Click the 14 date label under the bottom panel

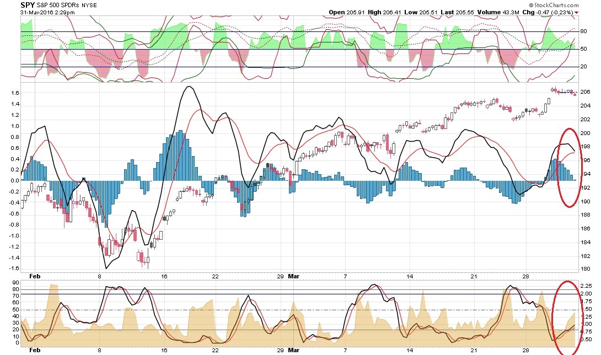pos(410,350)
